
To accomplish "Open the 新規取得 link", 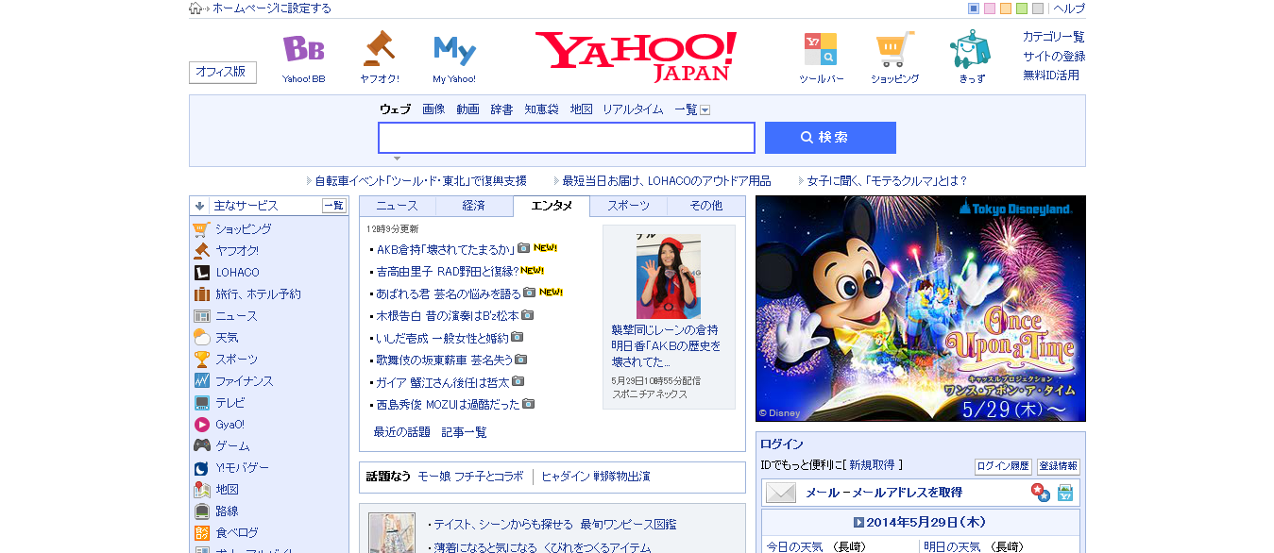I will 874,465.
